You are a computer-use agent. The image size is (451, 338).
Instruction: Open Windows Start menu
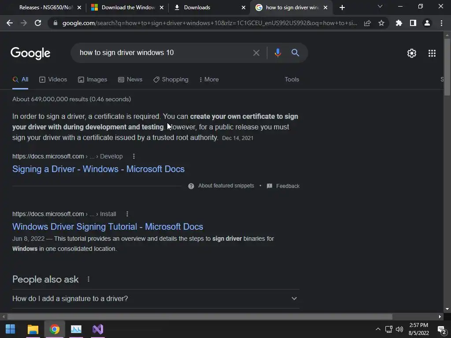tap(11, 329)
